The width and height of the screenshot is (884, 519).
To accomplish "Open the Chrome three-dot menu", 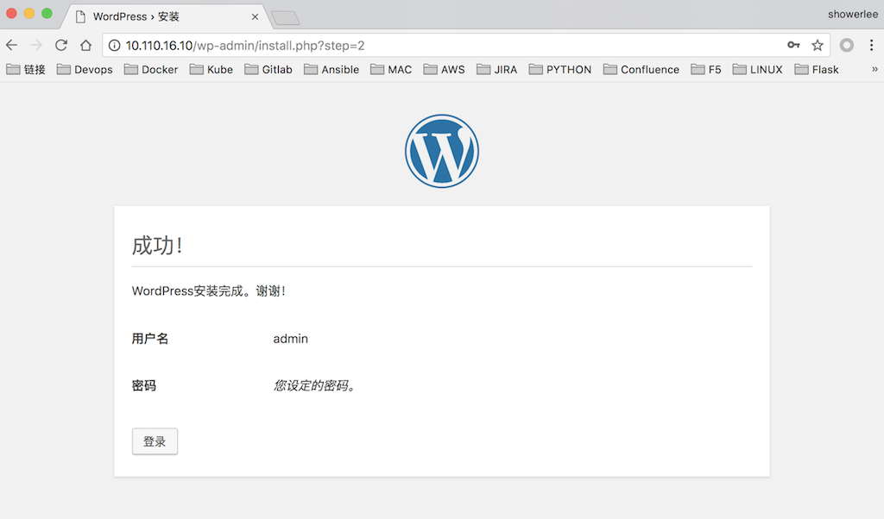I will click(872, 45).
